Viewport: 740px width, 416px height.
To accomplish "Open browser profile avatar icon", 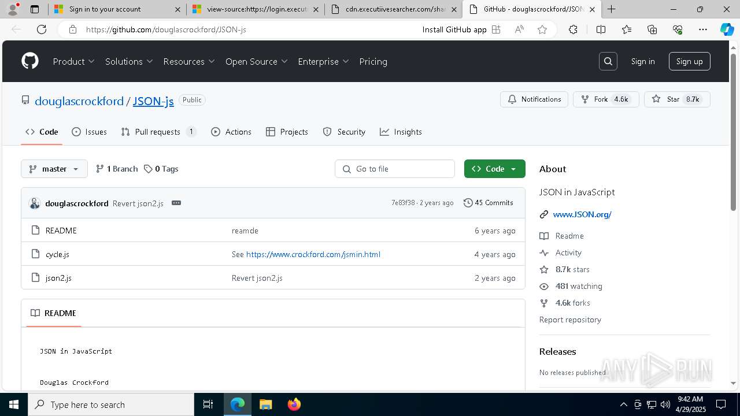I will tap(13, 9).
